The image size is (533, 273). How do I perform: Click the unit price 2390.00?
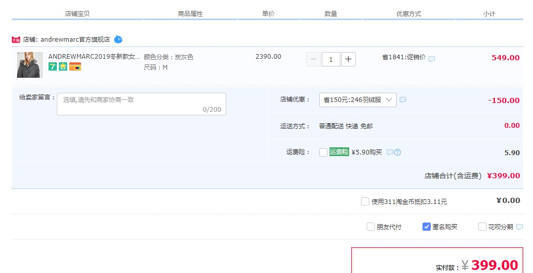click(268, 57)
